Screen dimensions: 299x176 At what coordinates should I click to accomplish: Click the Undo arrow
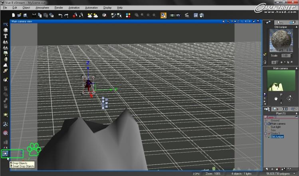click(60, 15)
